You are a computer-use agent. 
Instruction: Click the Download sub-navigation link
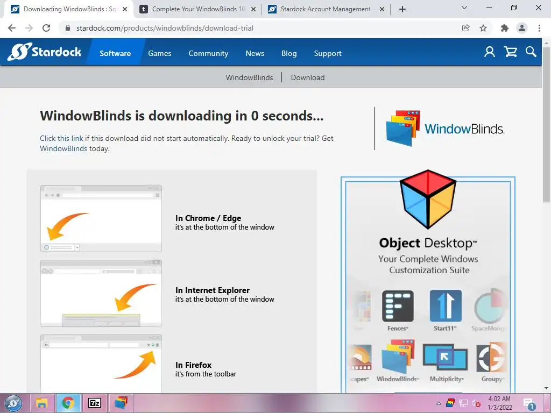coord(307,77)
